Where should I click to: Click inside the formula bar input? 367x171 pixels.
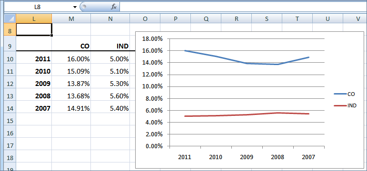[243, 7]
